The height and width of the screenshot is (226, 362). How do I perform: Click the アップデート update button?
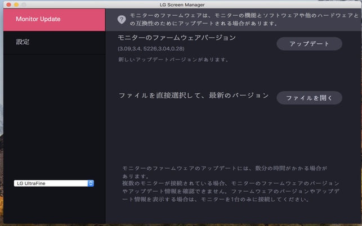tap(309, 44)
